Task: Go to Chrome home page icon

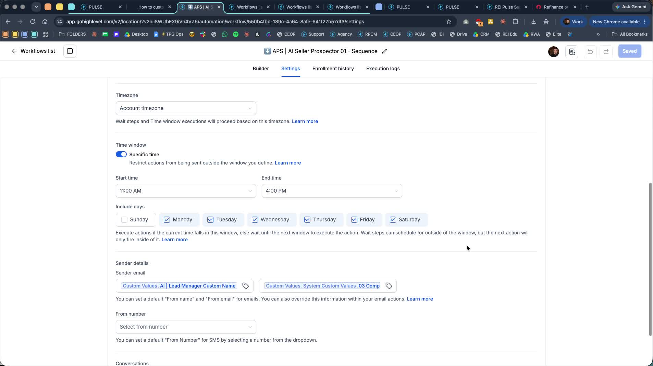Action: (45, 22)
